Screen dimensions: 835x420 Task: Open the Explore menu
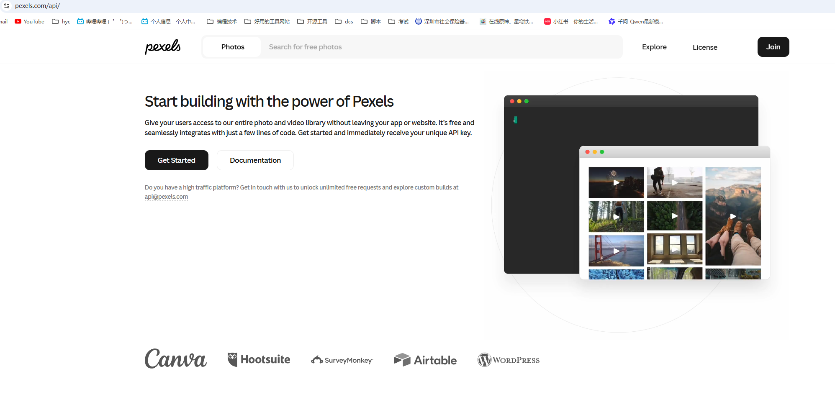coord(654,47)
